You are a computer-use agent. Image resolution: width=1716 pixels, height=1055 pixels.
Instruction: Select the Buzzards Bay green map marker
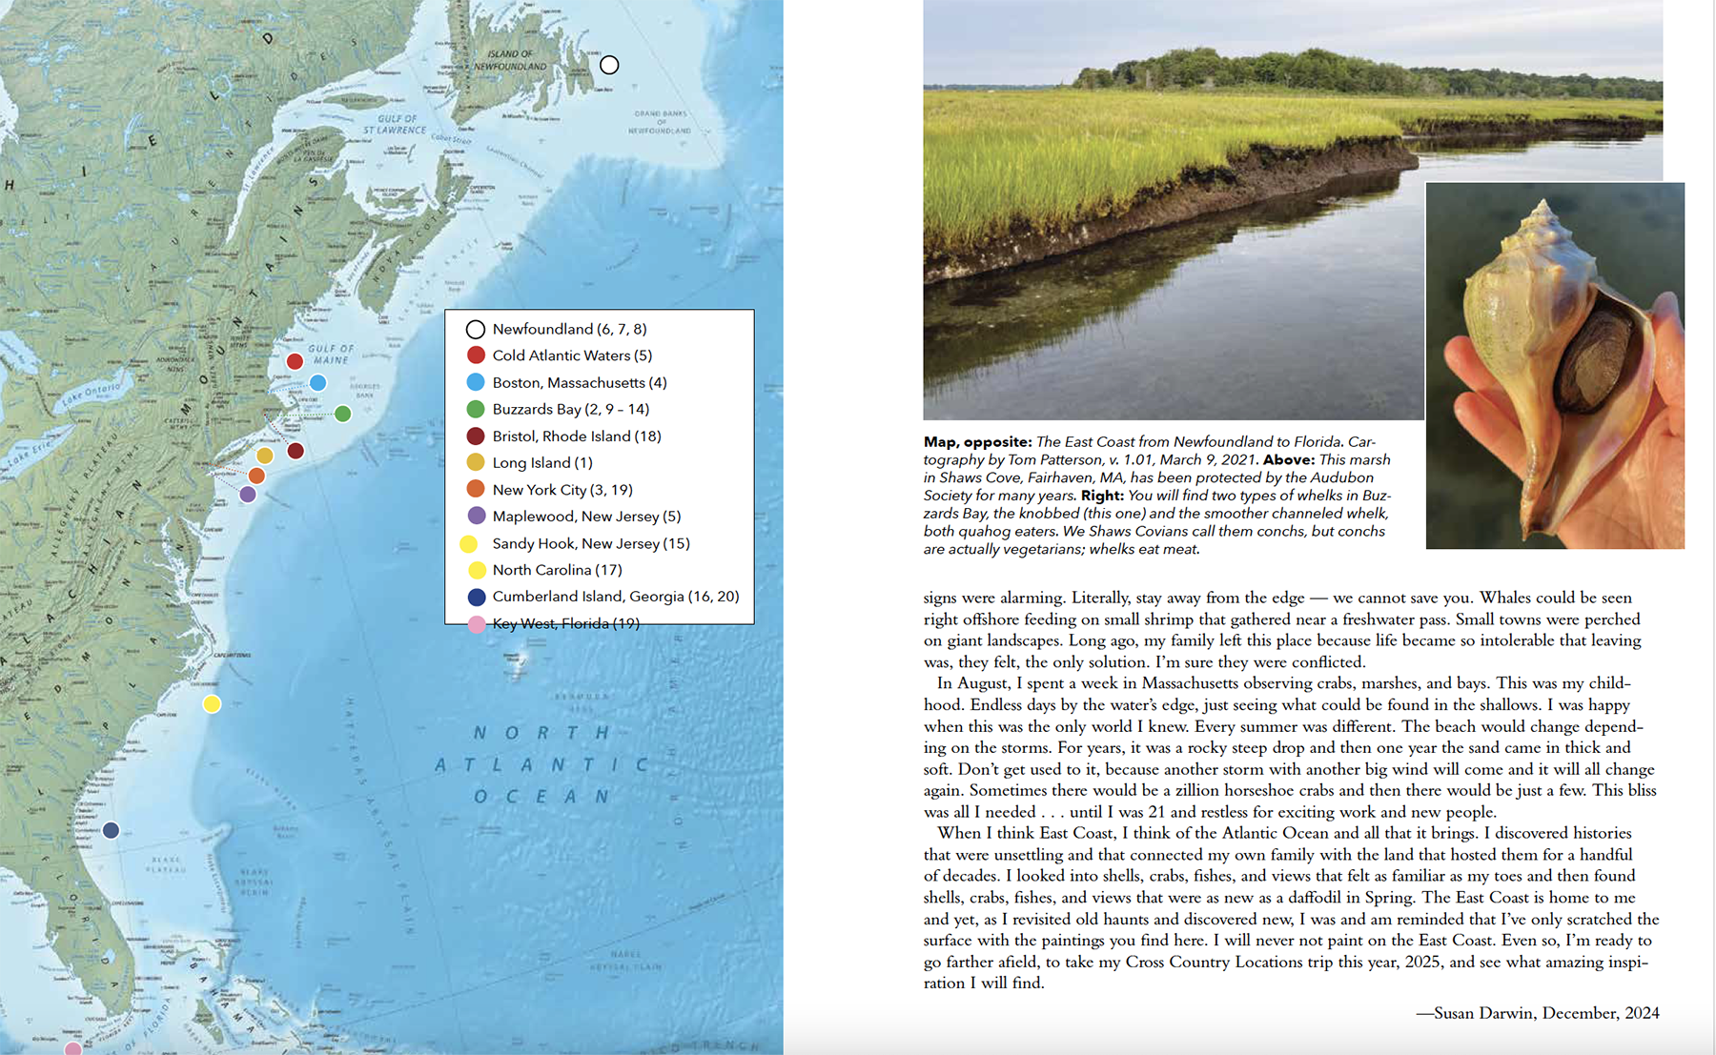(345, 414)
